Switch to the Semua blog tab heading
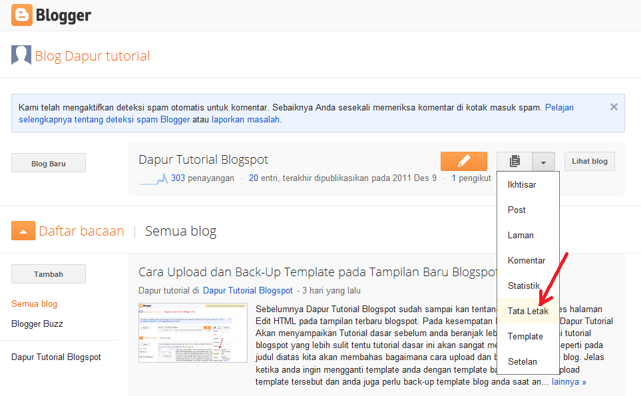 [x=180, y=232]
